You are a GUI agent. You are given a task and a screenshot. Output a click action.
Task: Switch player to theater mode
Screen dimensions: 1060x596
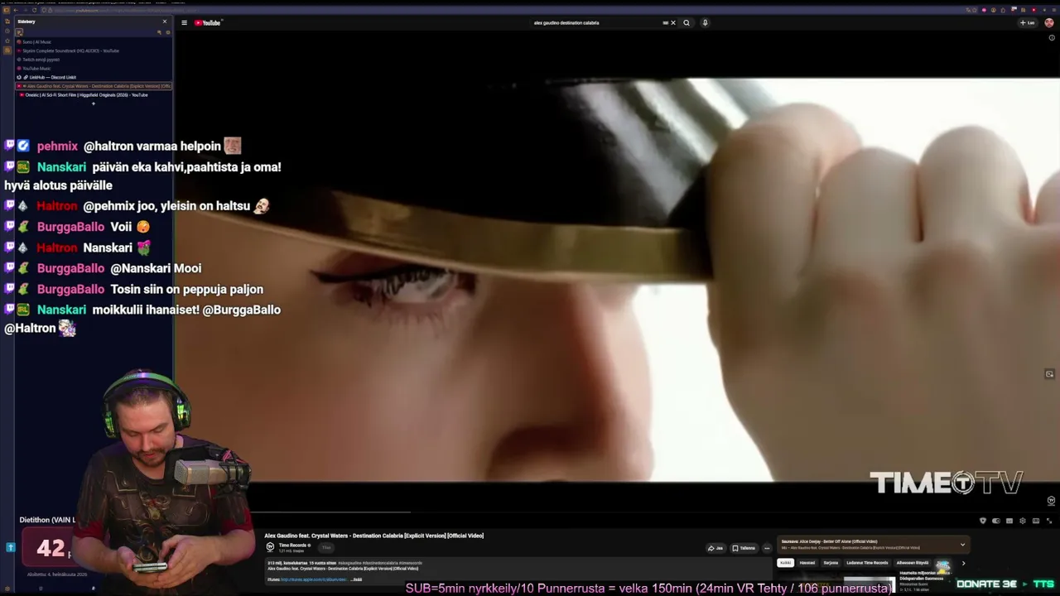point(1036,521)
